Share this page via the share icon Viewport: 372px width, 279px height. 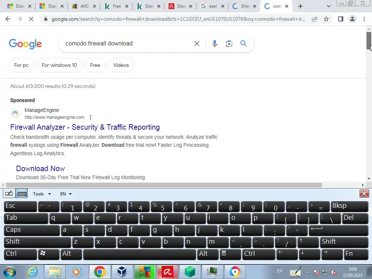[315, 19]
